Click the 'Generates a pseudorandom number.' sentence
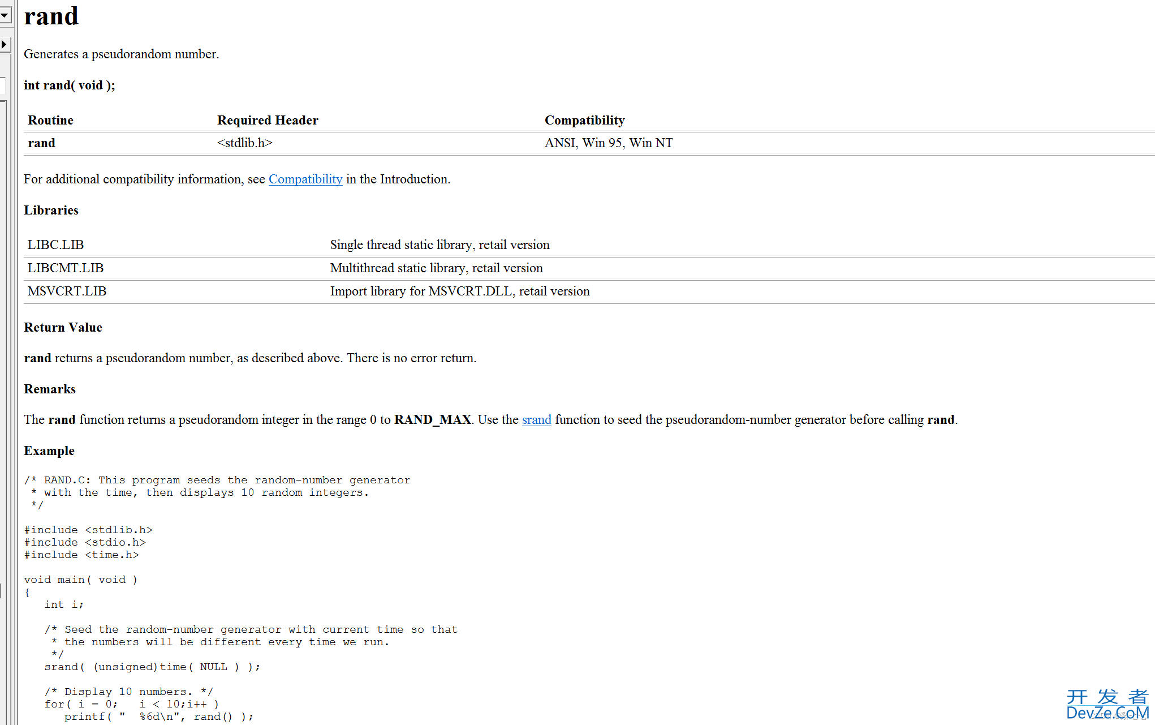The width and height of the screenshot is (1155, 725). [121, 54]
